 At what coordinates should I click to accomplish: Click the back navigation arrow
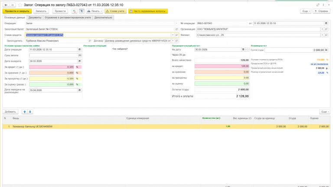tap(6, 5)
